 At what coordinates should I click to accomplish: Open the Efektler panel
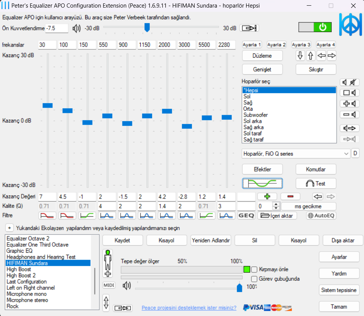[262, 169]
